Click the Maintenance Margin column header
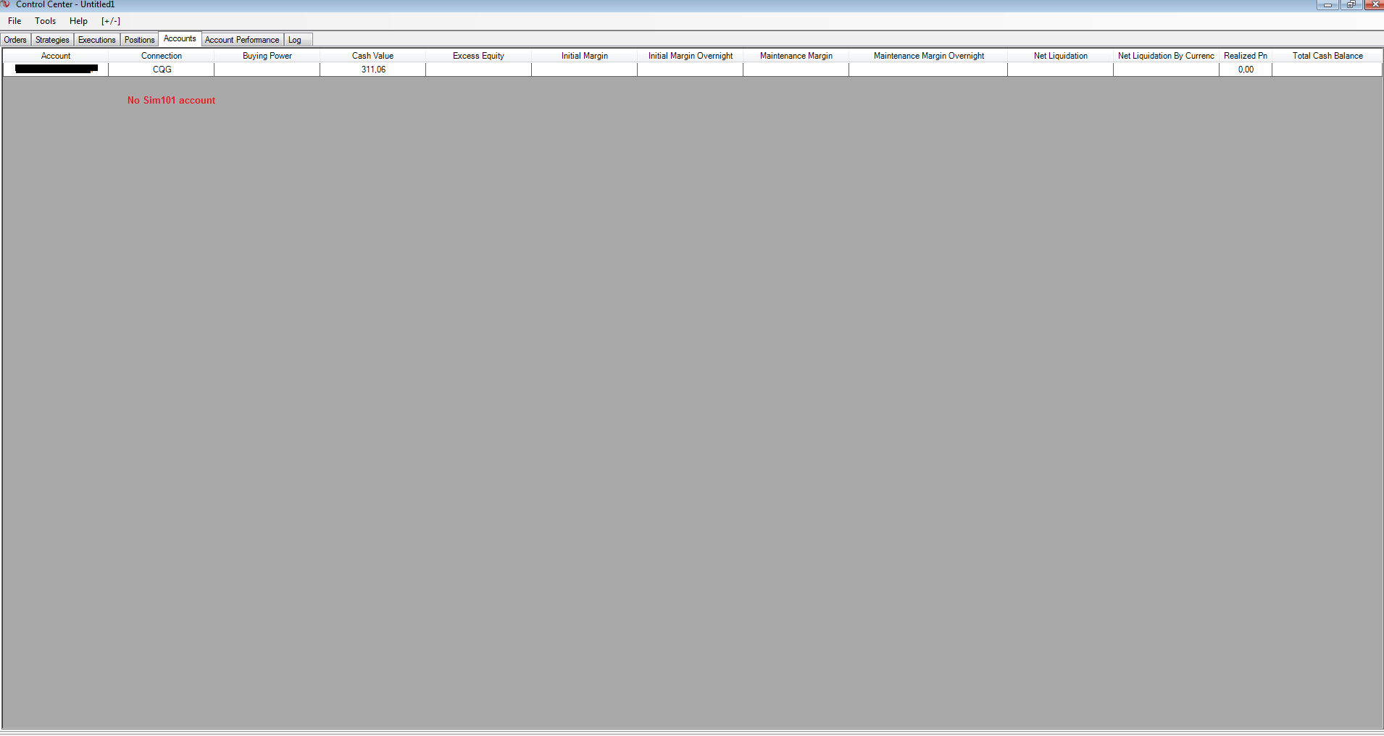The height and width of the screenshot is (736, 1384). point(796,56)
